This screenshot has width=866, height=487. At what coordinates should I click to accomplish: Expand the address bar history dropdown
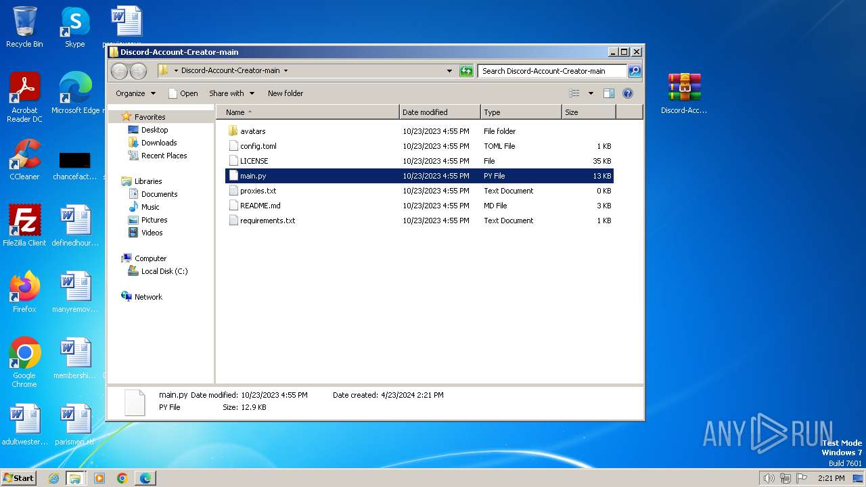(x=449, y=70)
